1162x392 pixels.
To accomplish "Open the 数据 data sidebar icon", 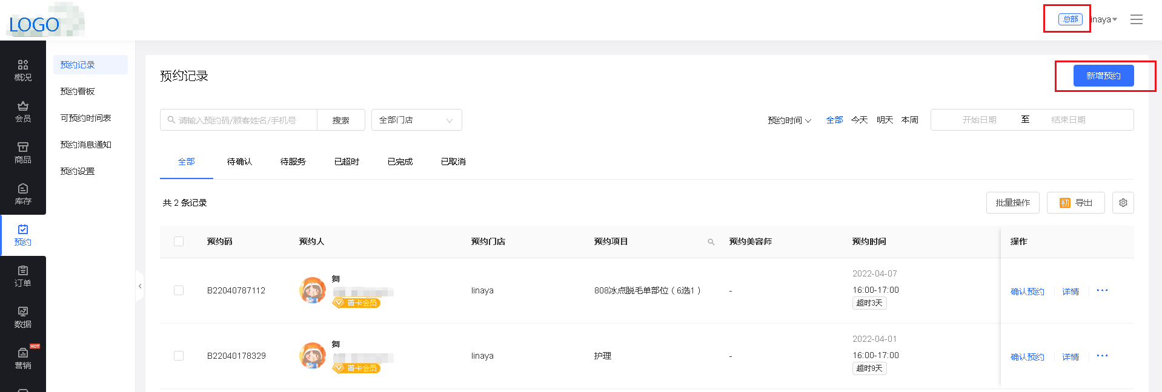I will [23, 318].
